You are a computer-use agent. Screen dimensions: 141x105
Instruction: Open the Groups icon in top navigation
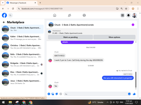pos(84,15)
